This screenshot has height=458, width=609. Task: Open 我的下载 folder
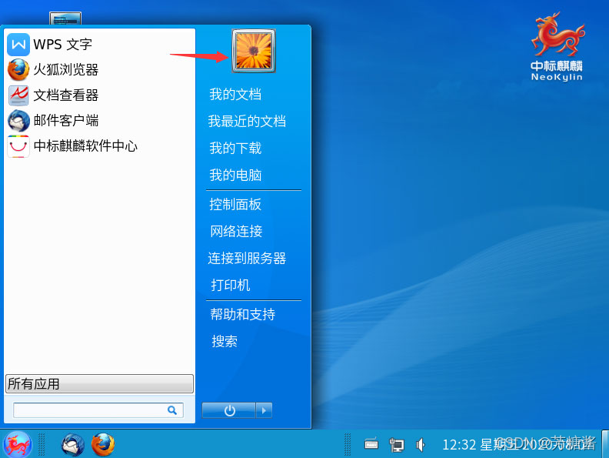[235, 148]
